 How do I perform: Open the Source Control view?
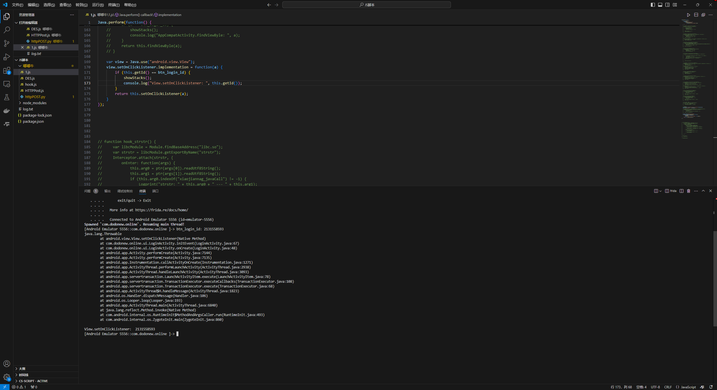point(7,43)
